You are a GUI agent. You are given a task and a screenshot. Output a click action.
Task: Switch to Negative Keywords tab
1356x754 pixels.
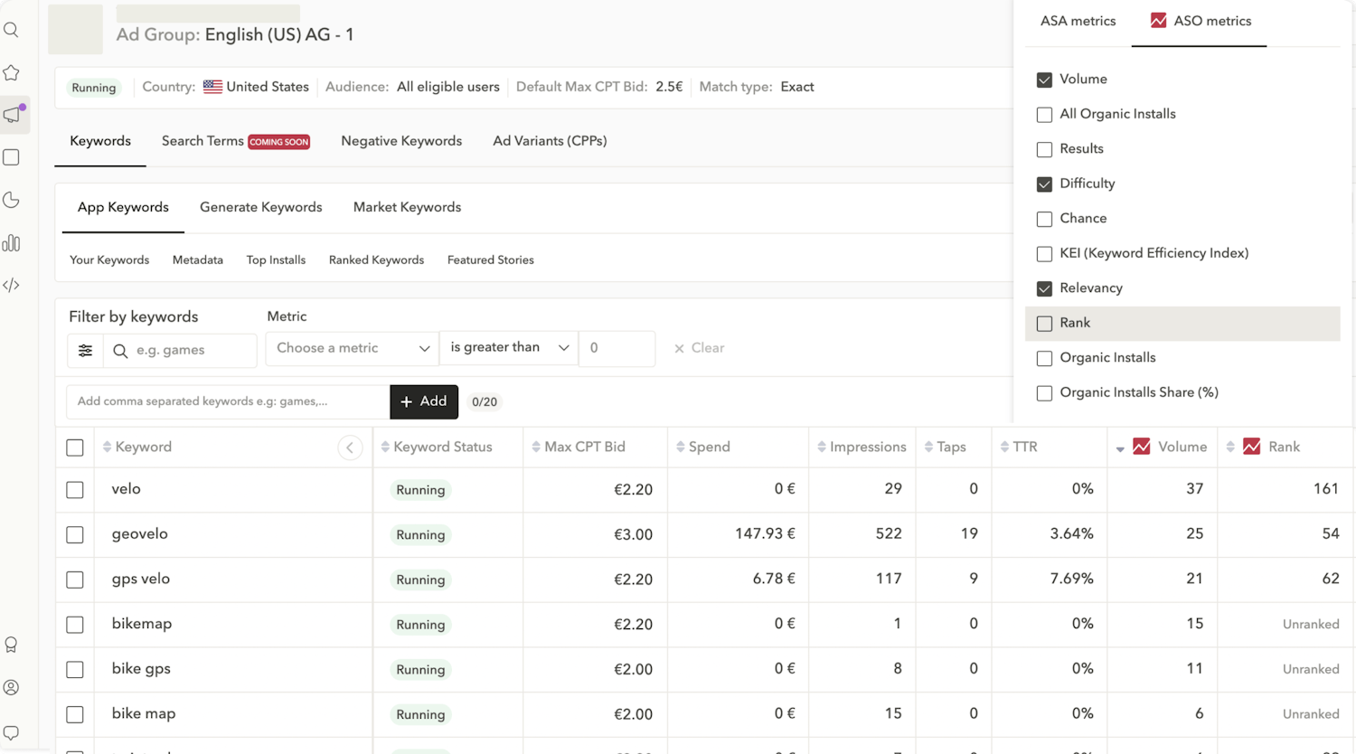pyautogui.click(x=401, y=141)
